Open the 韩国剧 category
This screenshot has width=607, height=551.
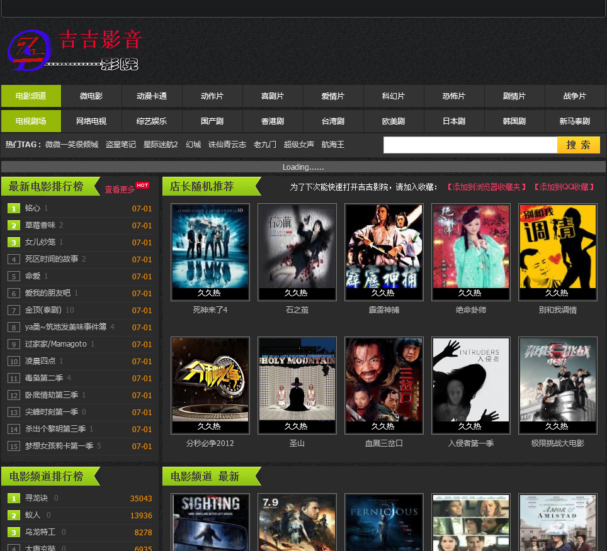pyautogui.click(x=514, y=121)
